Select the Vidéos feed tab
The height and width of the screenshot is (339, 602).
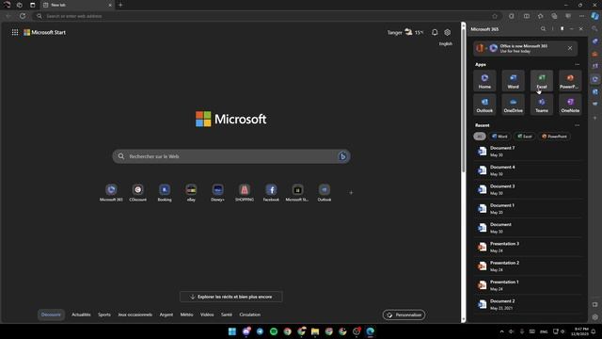pyautogui.click(x=207, y=315)
